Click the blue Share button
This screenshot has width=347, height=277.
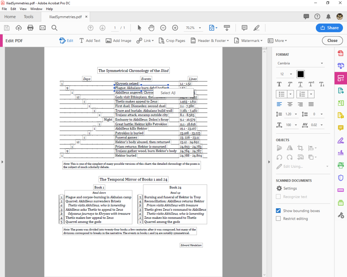[329, 28]
